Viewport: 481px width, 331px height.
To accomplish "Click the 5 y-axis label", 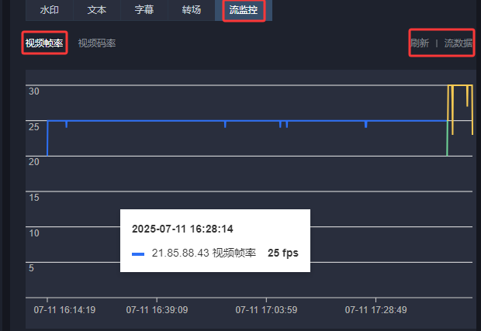I will [x=31, y=268].
